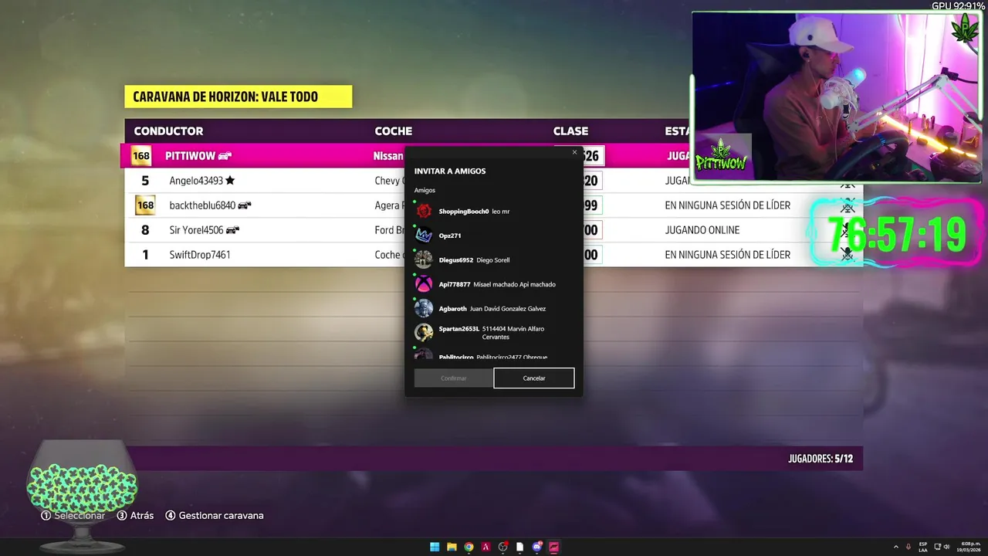Select Agbaroth's avatar image
Screen dimensions: 988x556
click(424, 309)
